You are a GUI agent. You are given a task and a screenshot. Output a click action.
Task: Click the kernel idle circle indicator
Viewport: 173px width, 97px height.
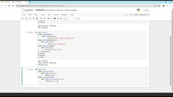(149, 15)
